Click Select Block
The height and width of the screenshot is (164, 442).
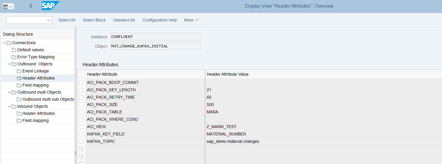[94, 20]
